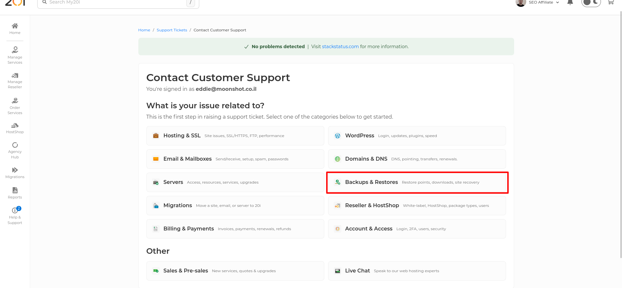Select WordPress category

point(417,136)
